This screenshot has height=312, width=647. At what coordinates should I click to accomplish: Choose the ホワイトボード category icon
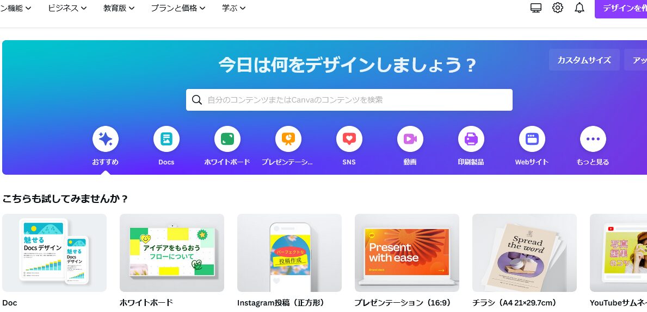227,139
